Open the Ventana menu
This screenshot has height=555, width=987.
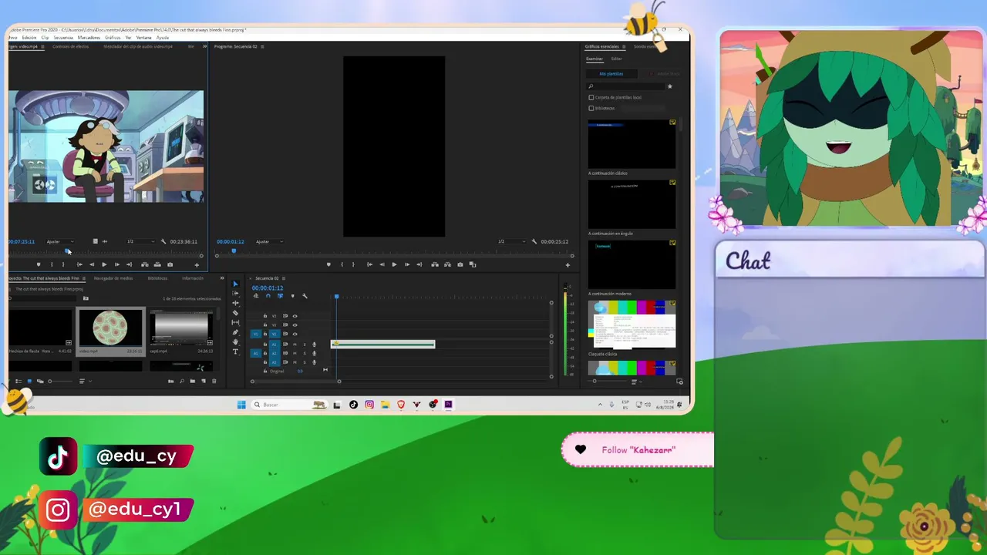pyautogui.click(x=144, y=37)
